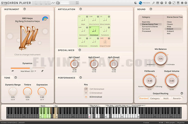
Task: Open the Performance help icon
Action: pyautogui.click(x=80, y=78)
